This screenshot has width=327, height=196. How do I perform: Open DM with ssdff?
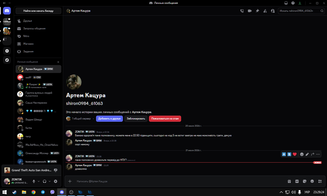coord(38,77)
